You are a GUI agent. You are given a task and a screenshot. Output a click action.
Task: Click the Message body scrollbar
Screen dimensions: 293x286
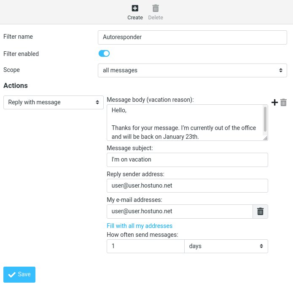265,119
